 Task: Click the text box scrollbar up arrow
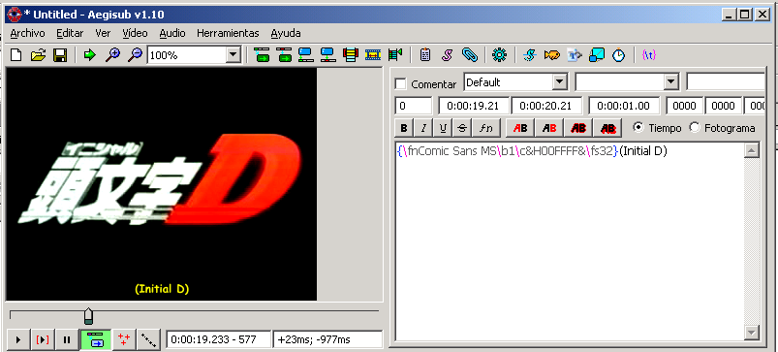(752, 150)
